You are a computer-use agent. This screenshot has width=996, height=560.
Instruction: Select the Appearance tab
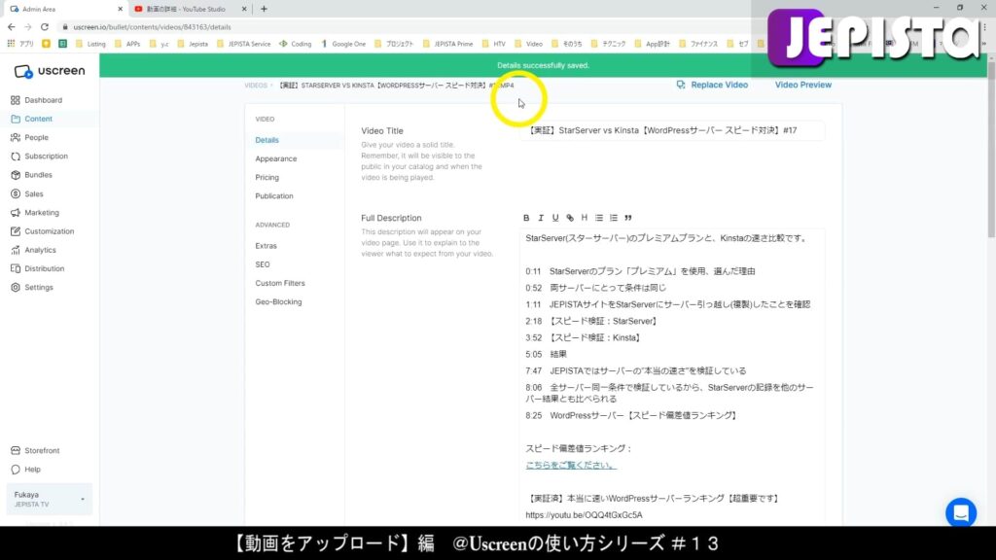(275, 158)
